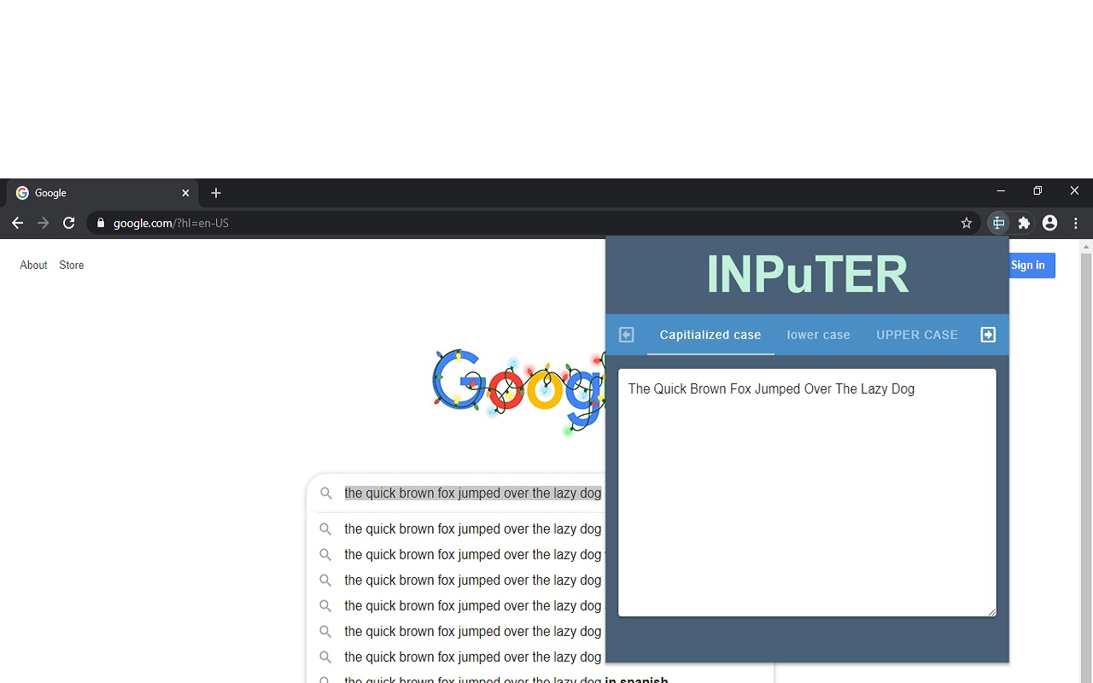Switch to the lower case tab

[x=818, y=335]
